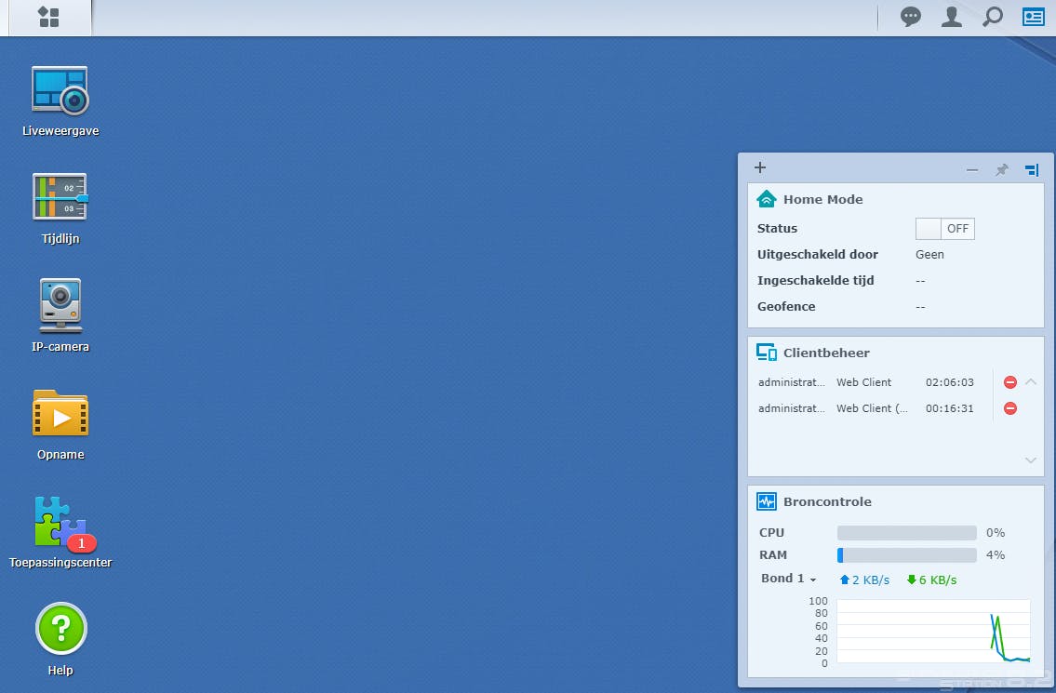The width and height of the screenshot is (1056, 693).
Task: Click the Help desktop icon
Action: (x=60, y=629)
